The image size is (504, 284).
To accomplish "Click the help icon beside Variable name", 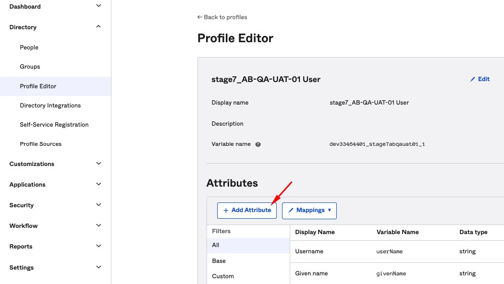I will [x=258, y=144].
